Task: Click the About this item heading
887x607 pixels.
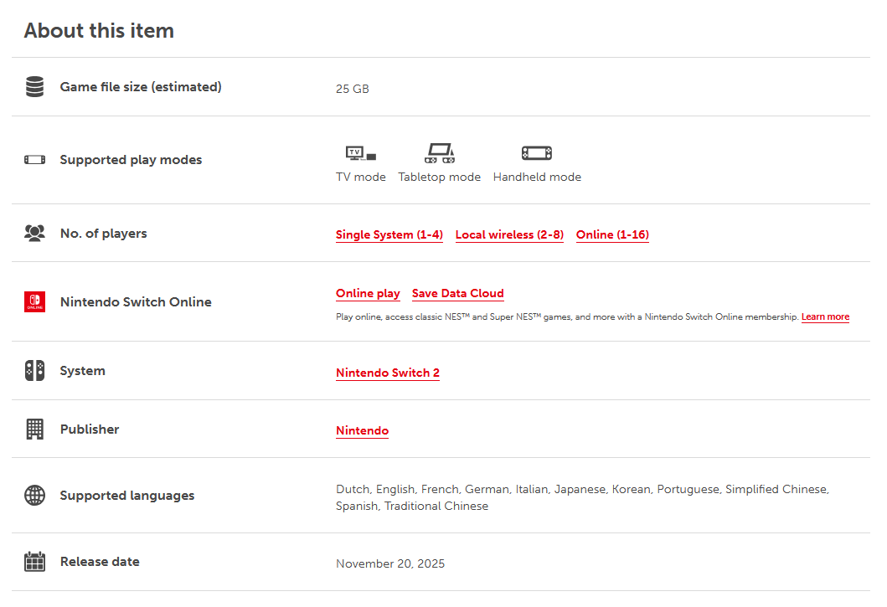Action: pos(99,30)
